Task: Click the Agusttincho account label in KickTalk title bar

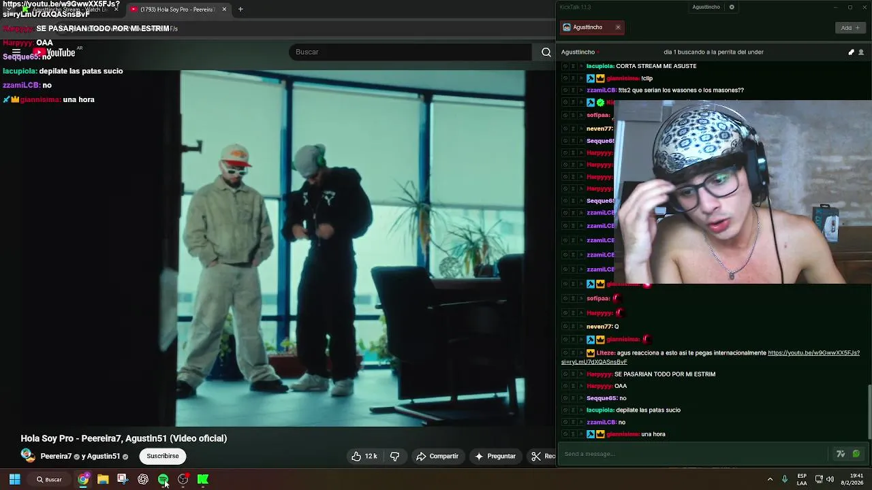Action: 706,7
